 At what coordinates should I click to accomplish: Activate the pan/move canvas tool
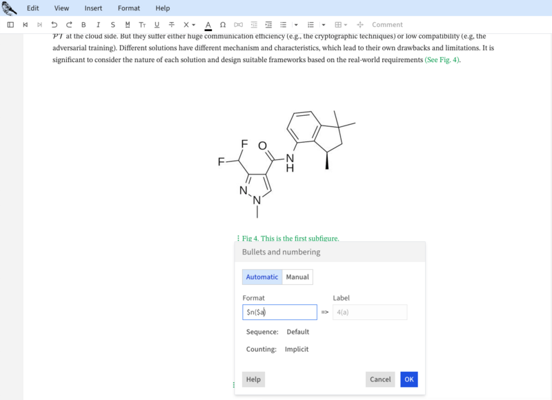pyautogui.click(x=359, y=24)
